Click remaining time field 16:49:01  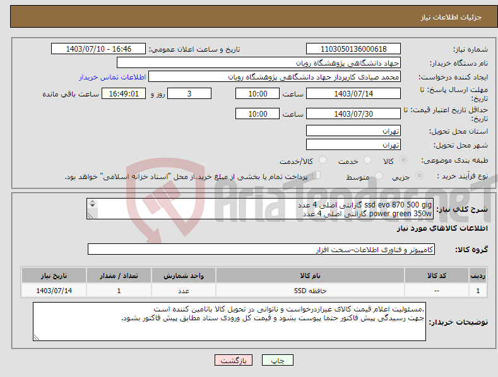coord(124,93)
